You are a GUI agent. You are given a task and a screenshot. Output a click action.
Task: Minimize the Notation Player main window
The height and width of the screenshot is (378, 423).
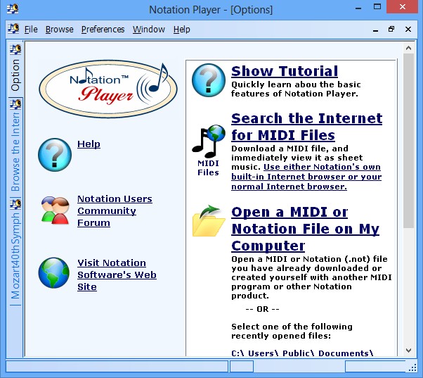click(x=358, y=8)
